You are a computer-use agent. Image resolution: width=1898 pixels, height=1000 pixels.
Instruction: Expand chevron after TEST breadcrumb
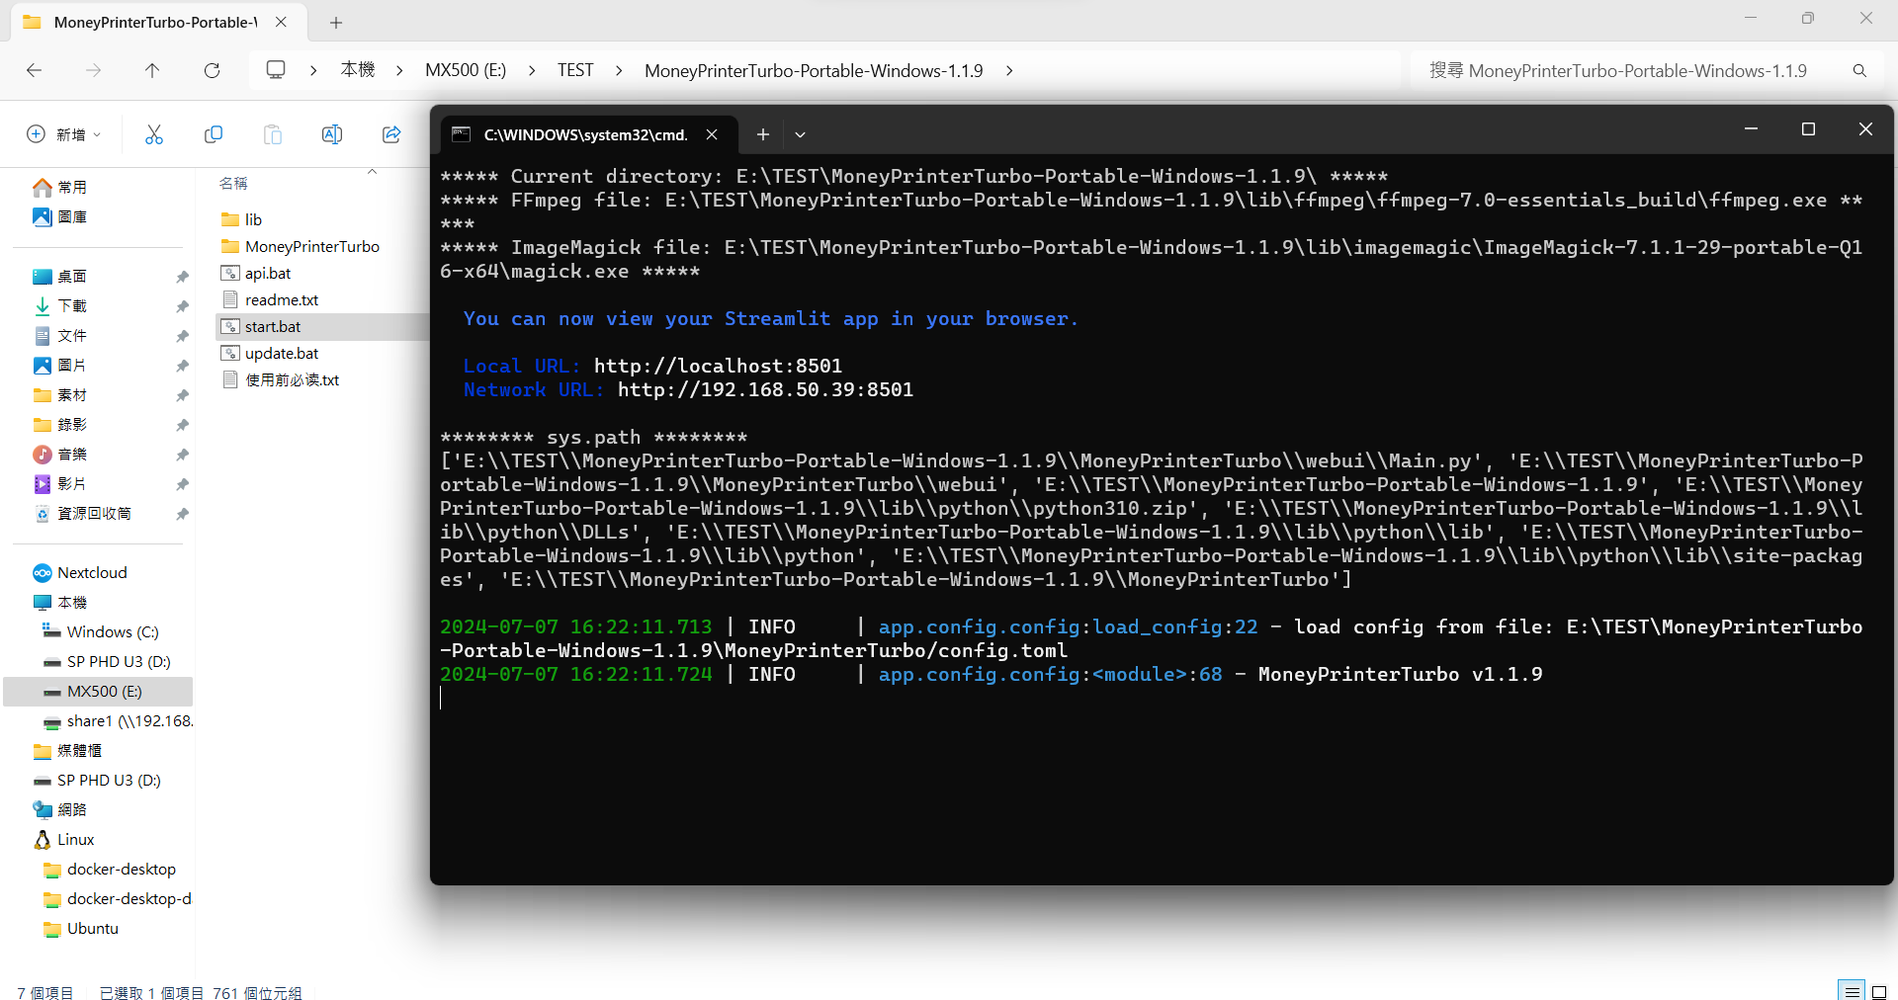click(x=619, y=70)
